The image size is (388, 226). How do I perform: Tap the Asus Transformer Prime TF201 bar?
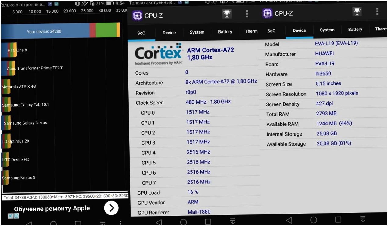[x=8, y=68]
